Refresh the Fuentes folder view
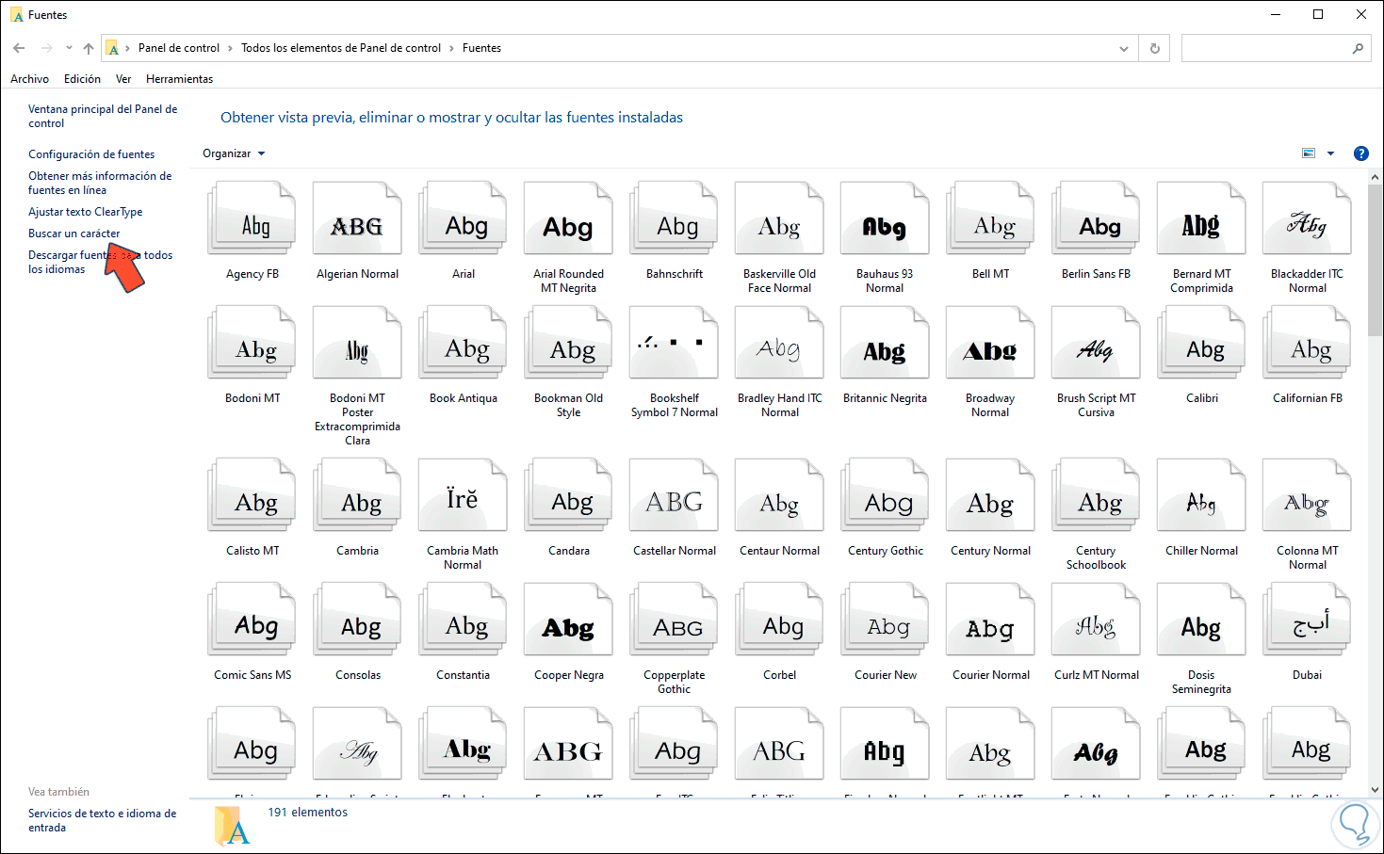1384x854 pixels. [1154, 48]
